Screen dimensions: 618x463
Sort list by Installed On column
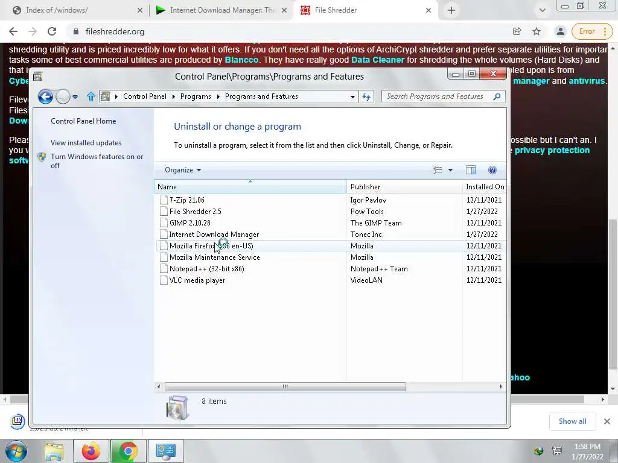485,187
